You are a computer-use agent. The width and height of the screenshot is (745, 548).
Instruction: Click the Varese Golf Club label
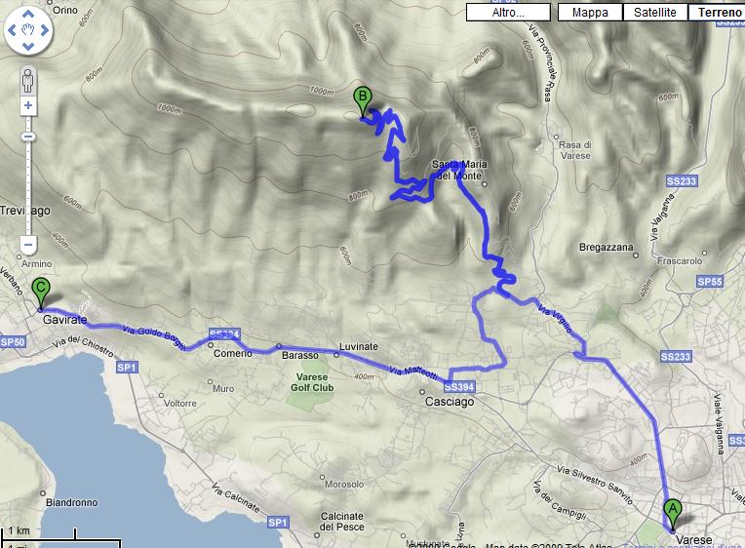[312, 382]
